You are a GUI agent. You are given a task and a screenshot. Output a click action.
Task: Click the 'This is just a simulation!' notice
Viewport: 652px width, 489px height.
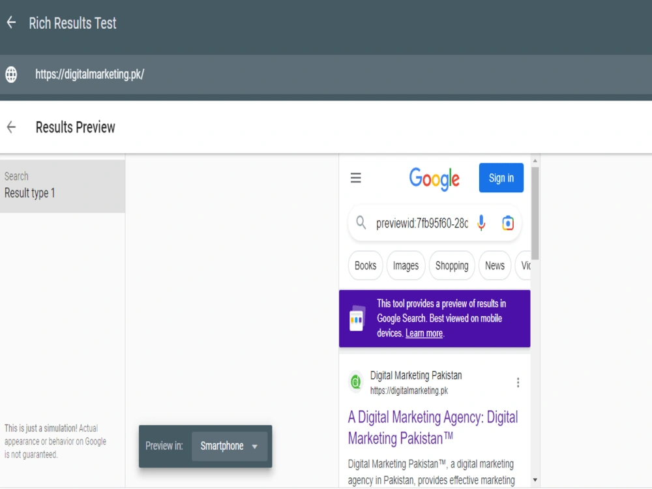55,441
